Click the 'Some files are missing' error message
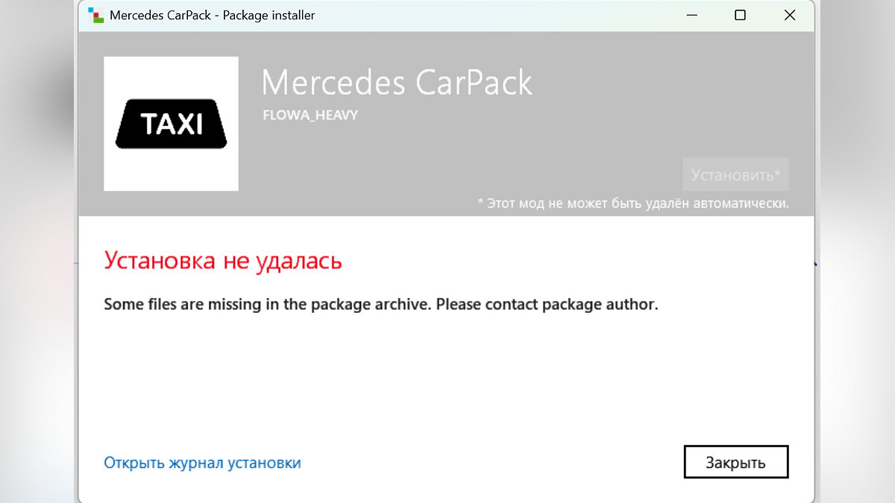Screen dimensions: 895x503 (381, 304)
